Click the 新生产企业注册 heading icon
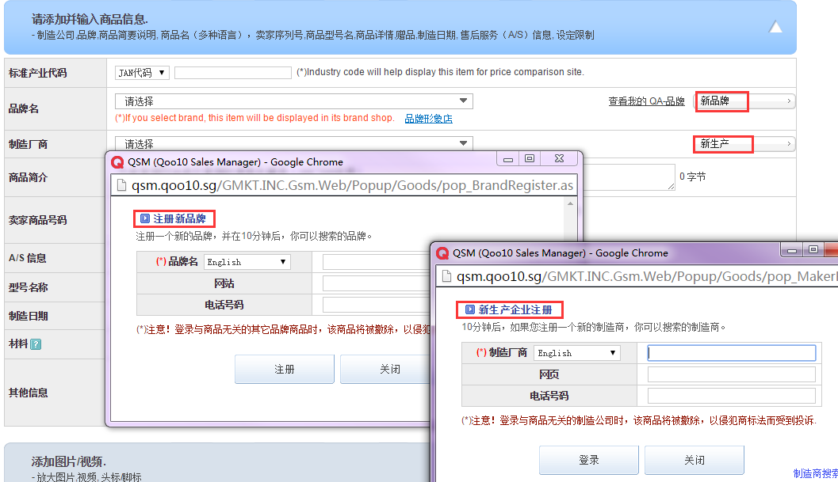838x482 pixels. pos(470,309)
